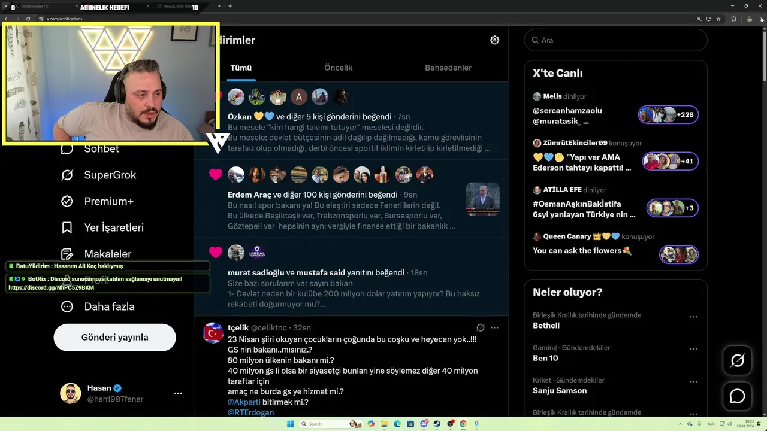The height and width of the screenshot is (431, 767).
Task: Open @celiktnc handle link
Action: (x=270, y=327)
